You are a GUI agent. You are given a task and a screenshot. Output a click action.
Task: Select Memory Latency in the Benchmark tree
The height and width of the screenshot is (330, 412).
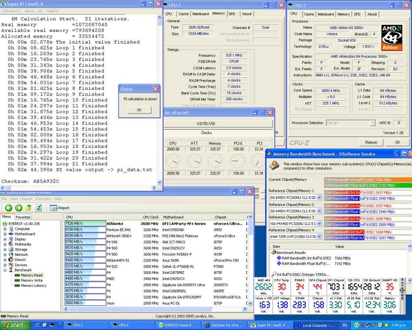click(x=33, y=286)
